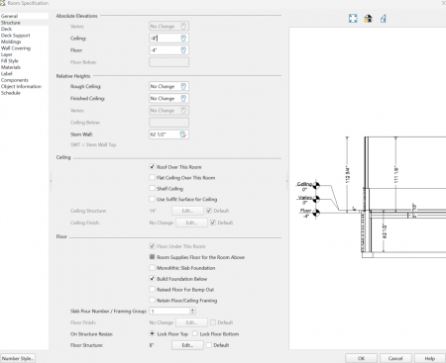Click Edit... next to Floor Structure
The height and width of the screenshot is (363, 446).
click(187, 345)
